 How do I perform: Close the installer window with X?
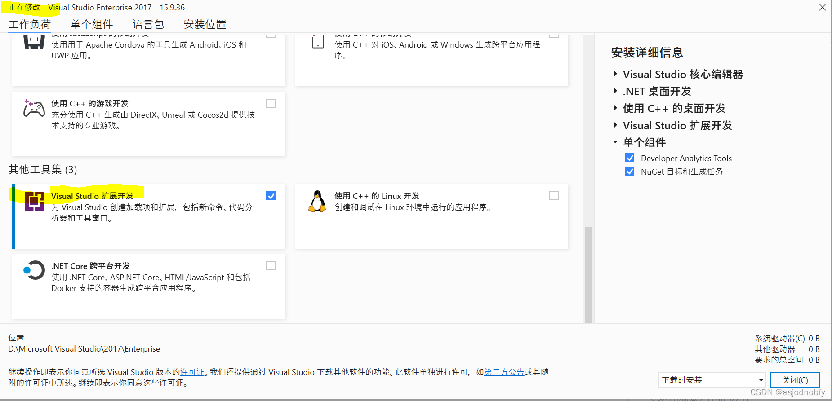[822, 7]
